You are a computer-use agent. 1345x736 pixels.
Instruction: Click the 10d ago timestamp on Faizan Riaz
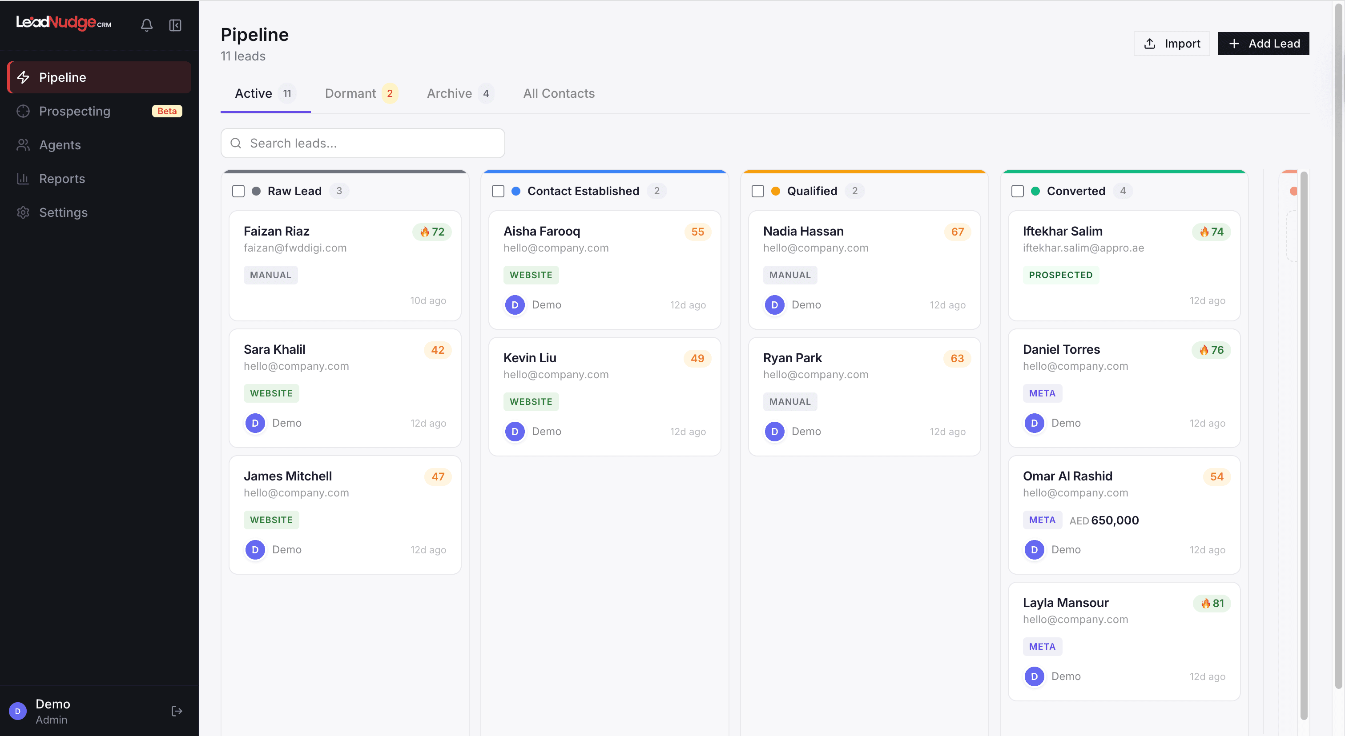tap(427, 300)
